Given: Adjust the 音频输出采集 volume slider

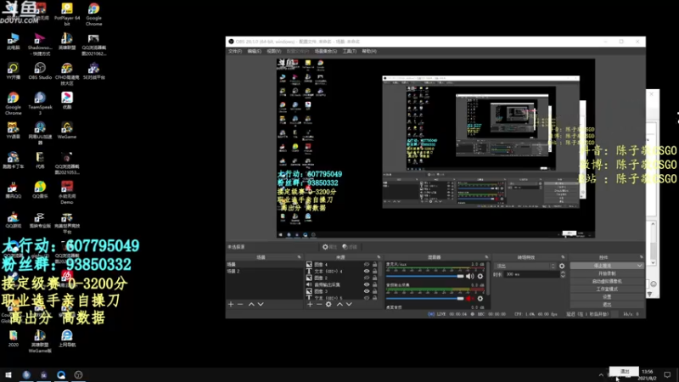Looking at the screenshot, I should click(x=425, y=299).
